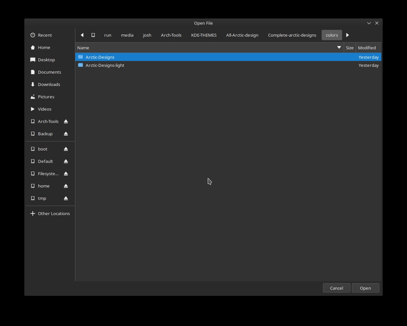Viewport: 407px width, 326px height.
Task: Open Pictures in sidebar
Action: (x=50, y=97)
